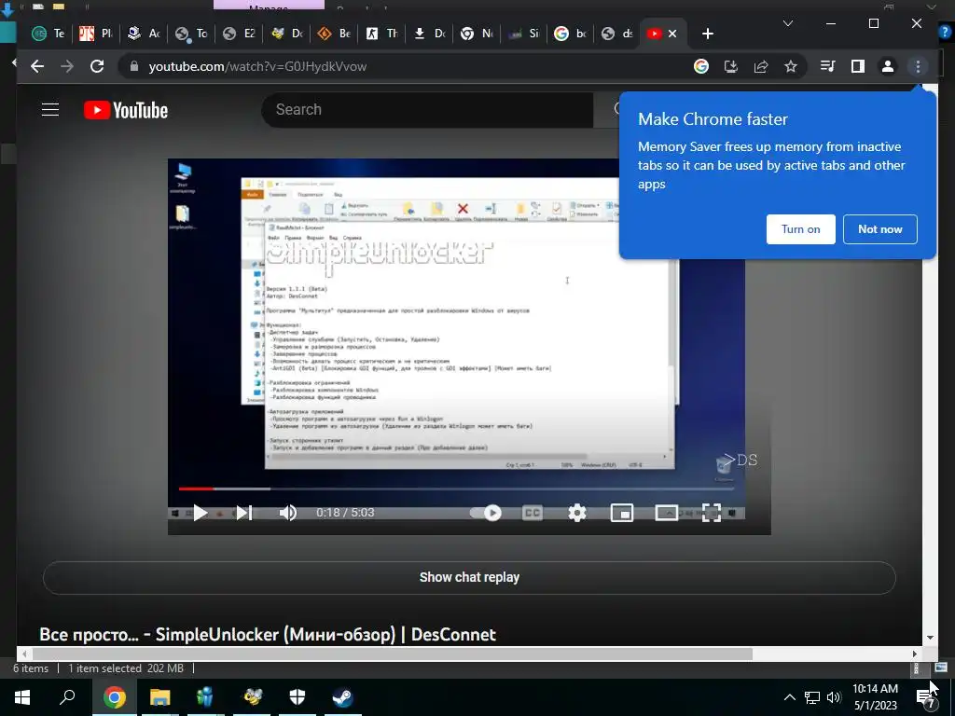955x716 pixels.
Task: Go forward in Chrome
Action: (x=67, y=66)
